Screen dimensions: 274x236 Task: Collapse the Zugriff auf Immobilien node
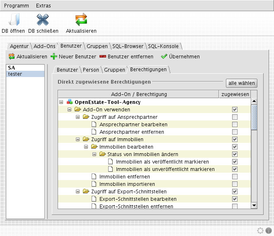coord(78,140)
